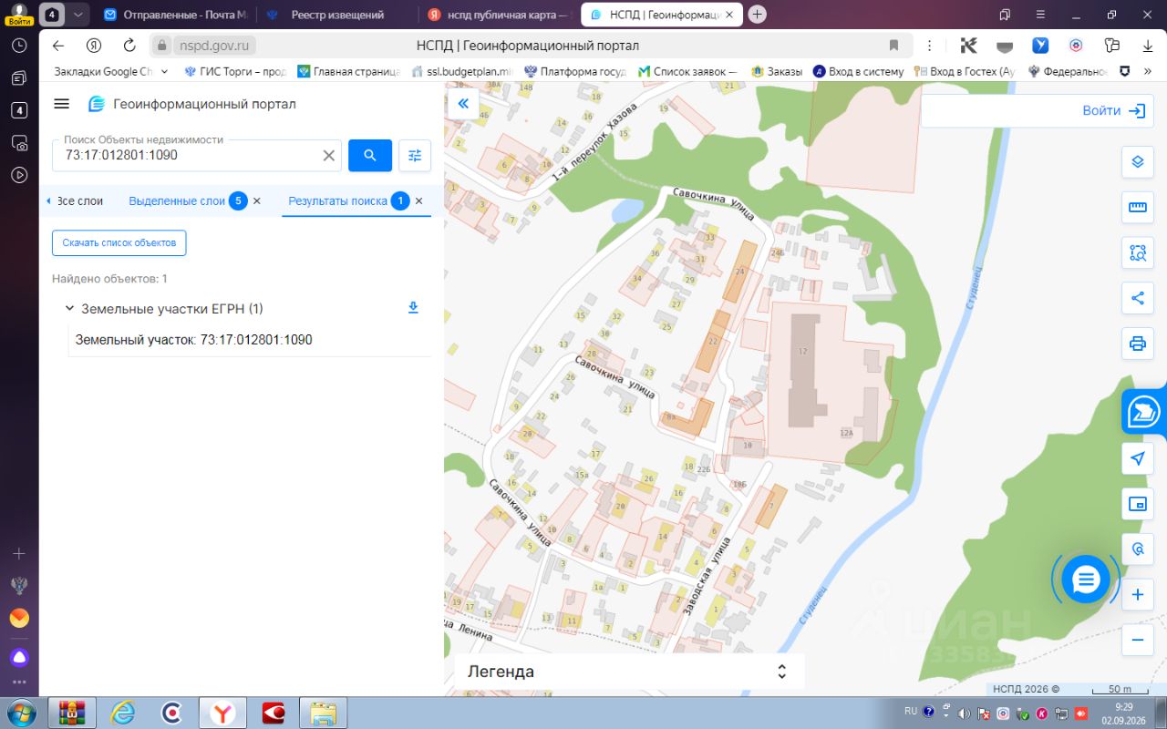Open the browser tab list dropdown
Screen dimensions: 1167x729
(77, 15)
